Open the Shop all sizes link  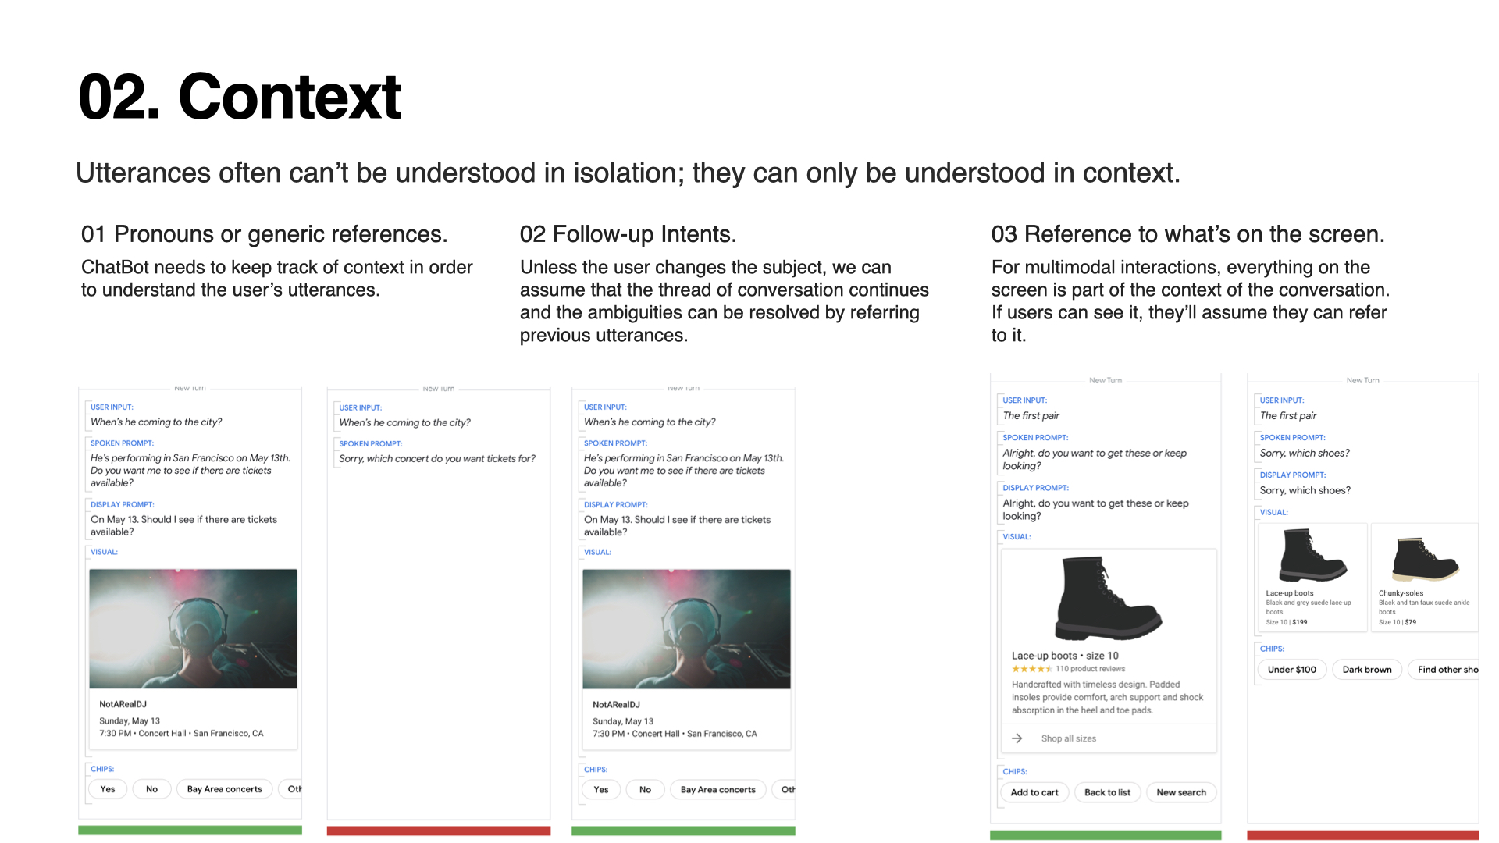tap(1068, 738)
